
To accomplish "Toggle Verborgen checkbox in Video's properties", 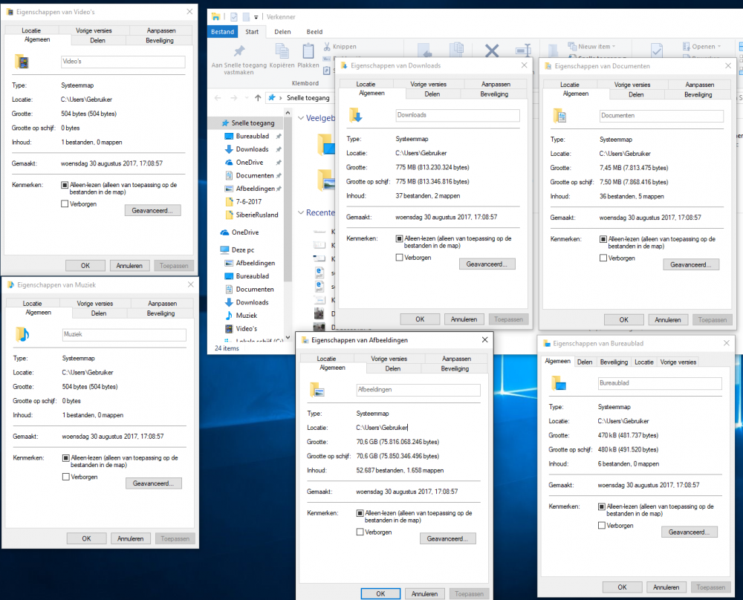I will point(65,203).
